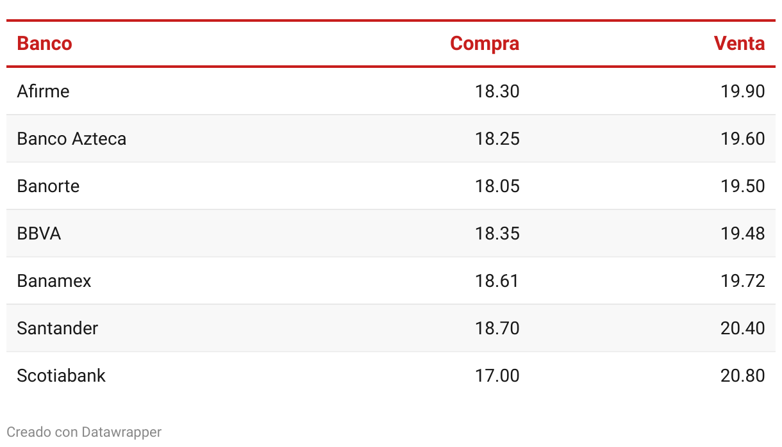Image resolution: width=782 pixels, height=447 pixels.
Task: Select Banorte's compra value 18.05
Action: [x=497, y=186]
